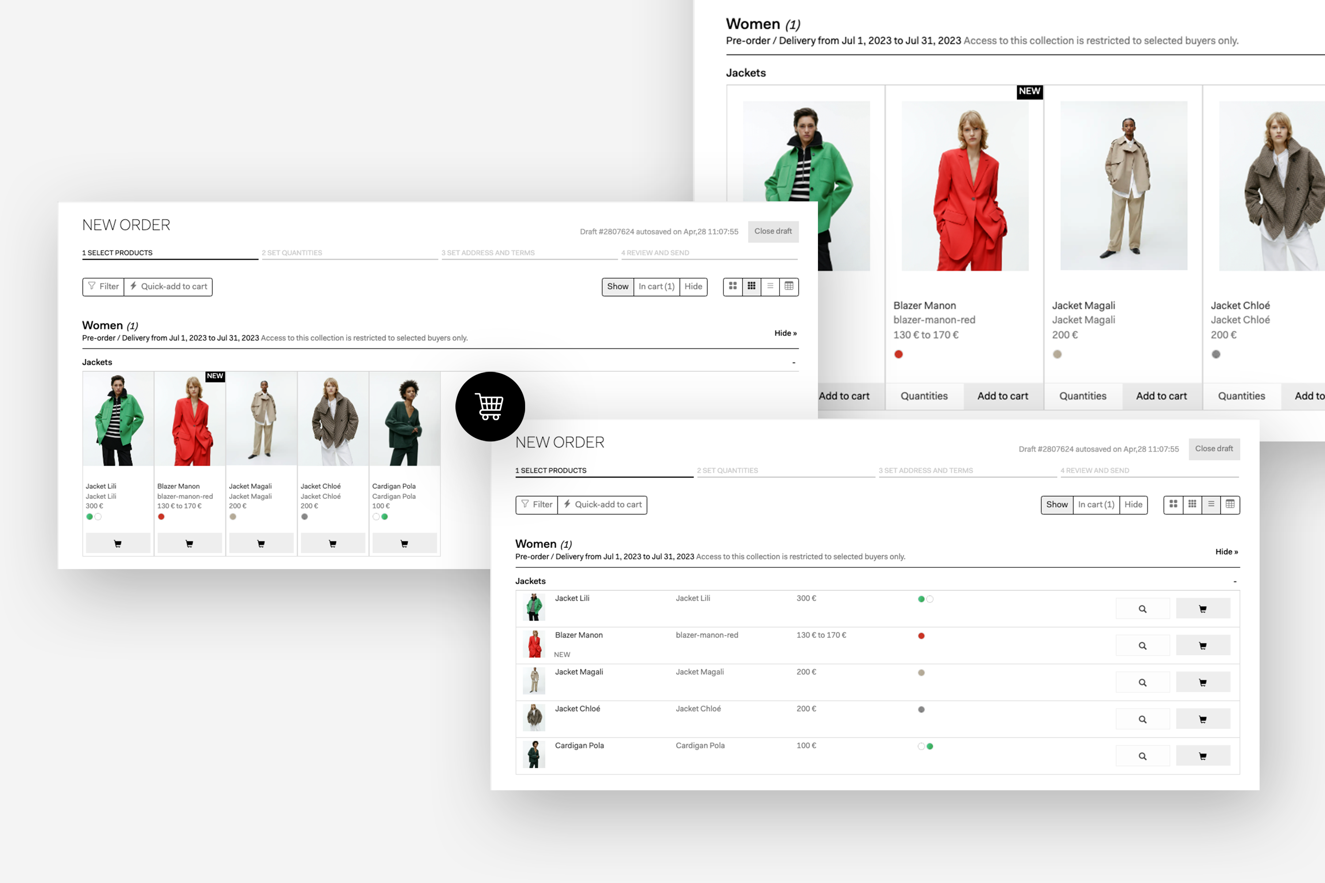Choose table view icon in bottom-right window
Screen dimensions: 1325x883
click(x=1230, y=505)
